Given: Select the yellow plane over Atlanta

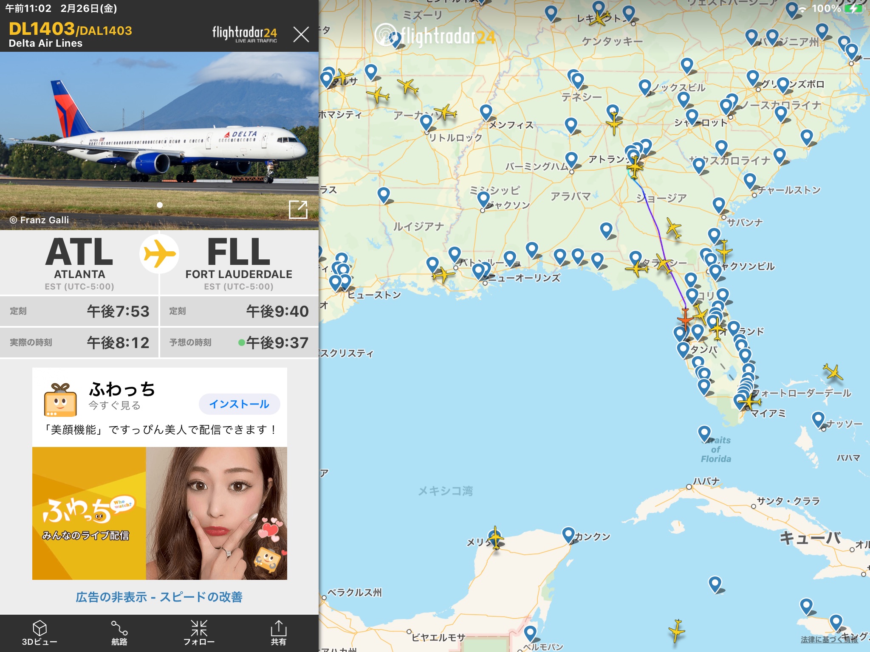Looking at the screenshot, I should [x=635, y=167].
